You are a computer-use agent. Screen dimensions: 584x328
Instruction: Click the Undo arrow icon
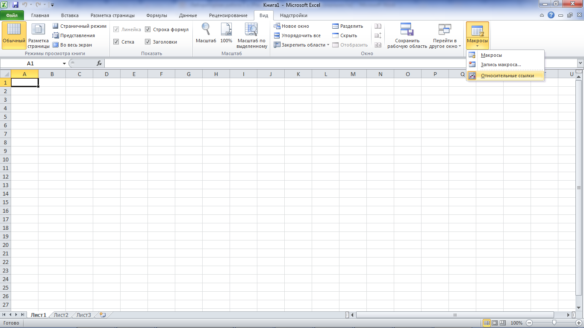pos(25,5)
